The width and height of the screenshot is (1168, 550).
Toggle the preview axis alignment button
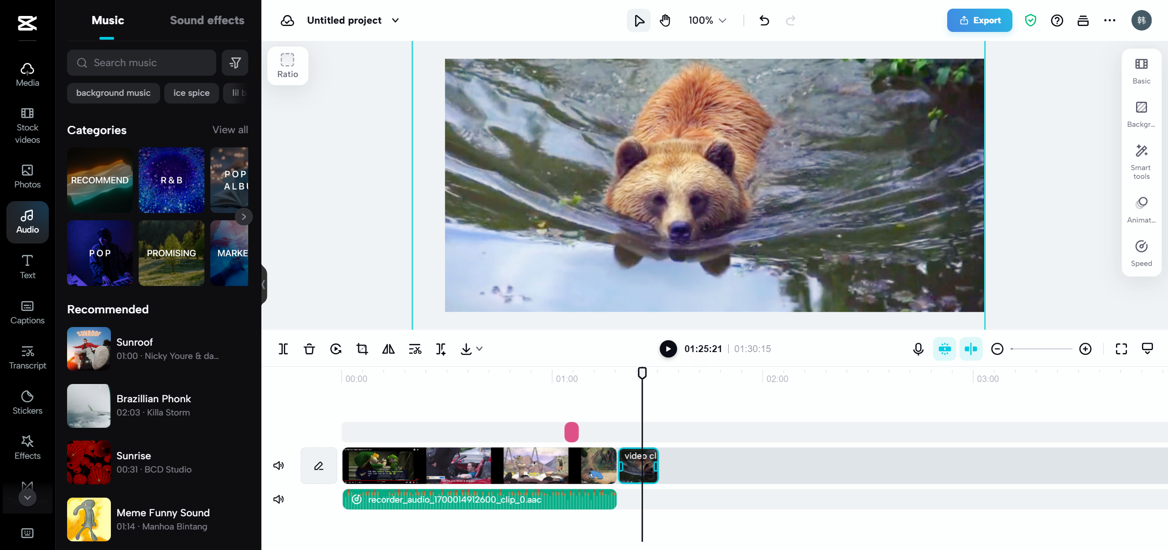click(x=971, y=349)
